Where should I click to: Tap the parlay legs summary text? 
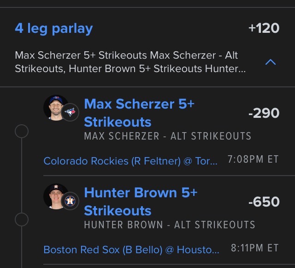(130, 62)
